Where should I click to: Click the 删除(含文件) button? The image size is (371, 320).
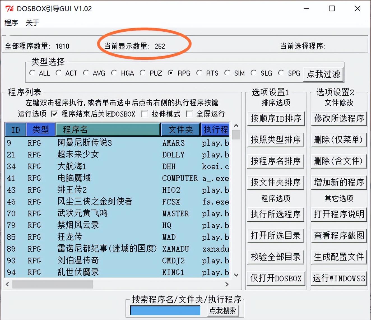(x=339, y=161)
